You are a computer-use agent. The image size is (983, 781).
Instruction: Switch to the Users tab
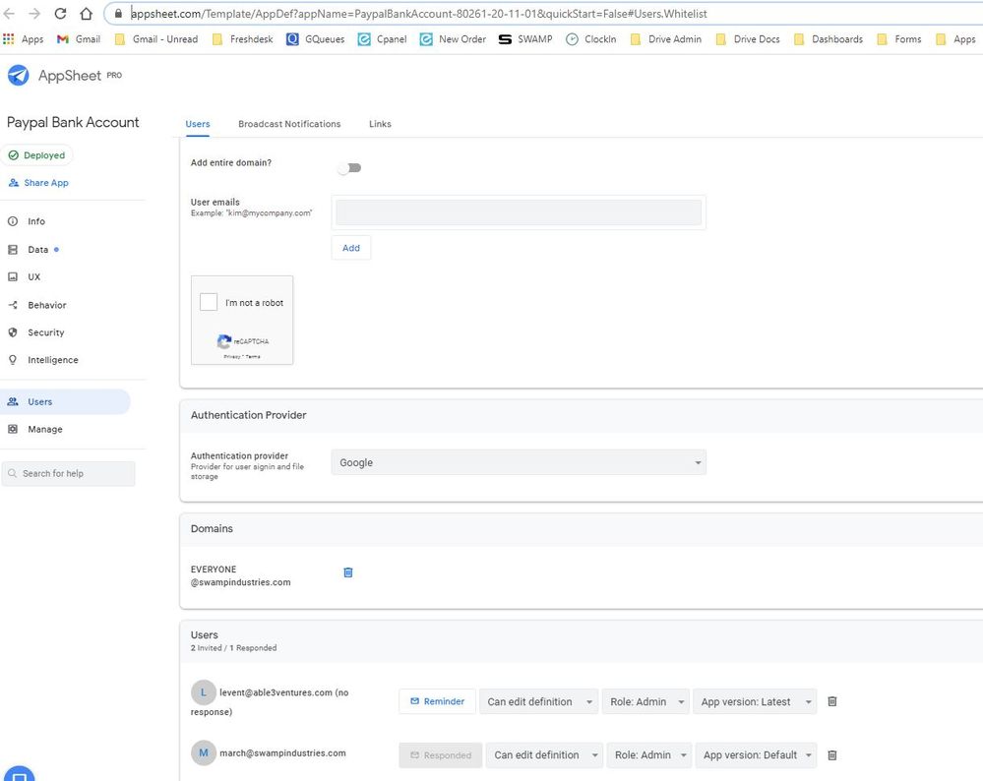(x=198, y=124)
